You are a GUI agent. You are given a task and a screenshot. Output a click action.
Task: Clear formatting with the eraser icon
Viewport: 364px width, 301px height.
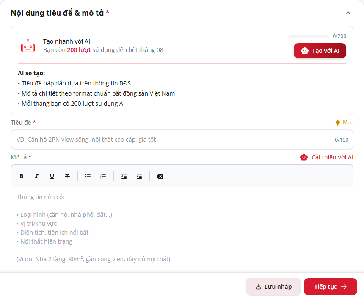pos(160,176)
